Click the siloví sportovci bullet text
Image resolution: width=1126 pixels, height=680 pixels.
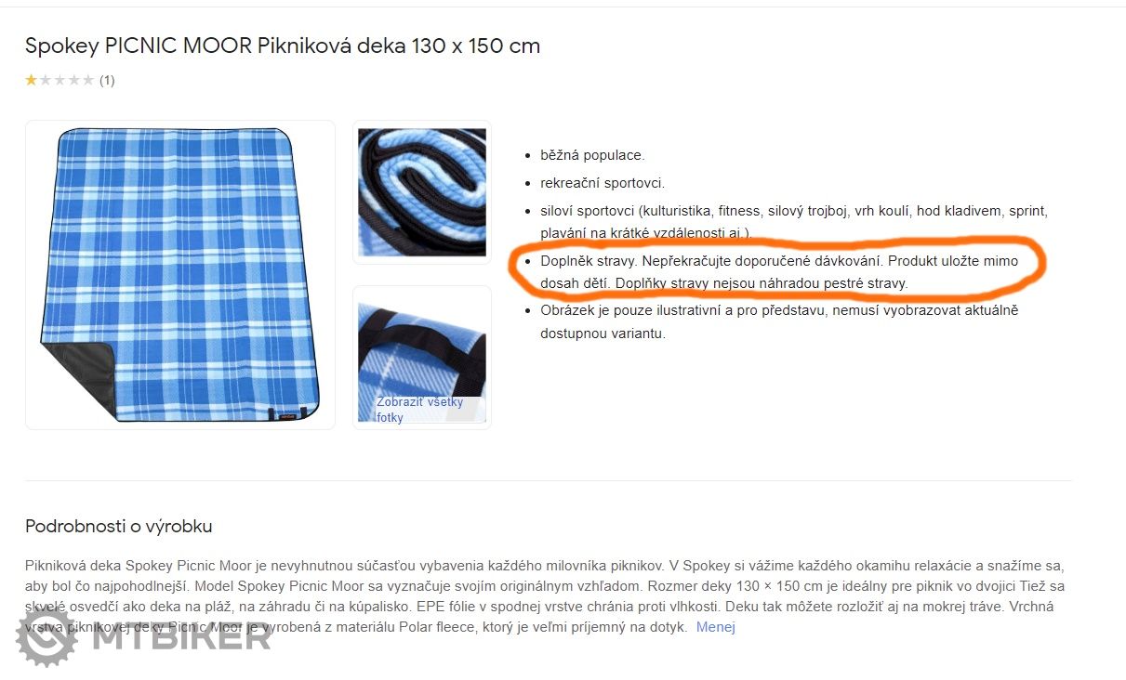pyautogui.click(x=794, y=222)
